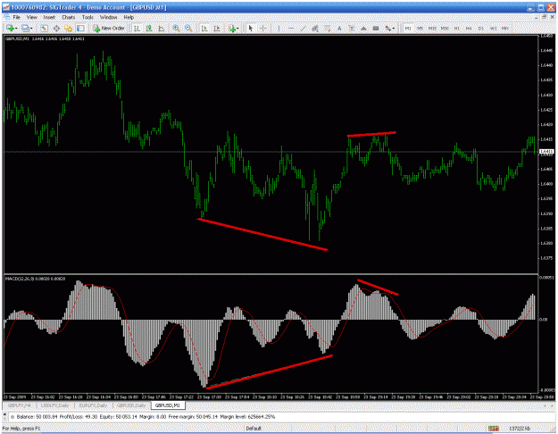
Task: Switch to M1 timeframe
Action: (408, 28)
